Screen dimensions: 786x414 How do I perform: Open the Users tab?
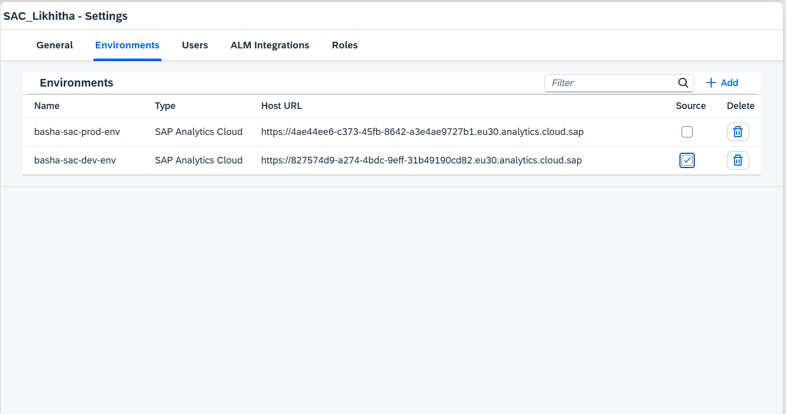(x=195, y=45)
